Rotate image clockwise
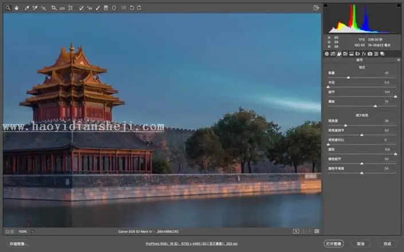Viewport: 404px width, 252px height. pos(139,7)
